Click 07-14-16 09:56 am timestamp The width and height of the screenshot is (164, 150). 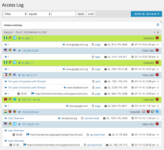(145, 145)
